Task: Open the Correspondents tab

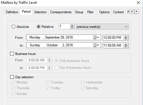Action: pyautogui.click(x=61, y=12)
